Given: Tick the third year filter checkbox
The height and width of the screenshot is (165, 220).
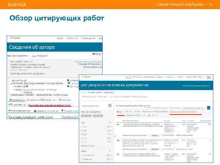Looking at the screenshot, I should coord(82,134).
